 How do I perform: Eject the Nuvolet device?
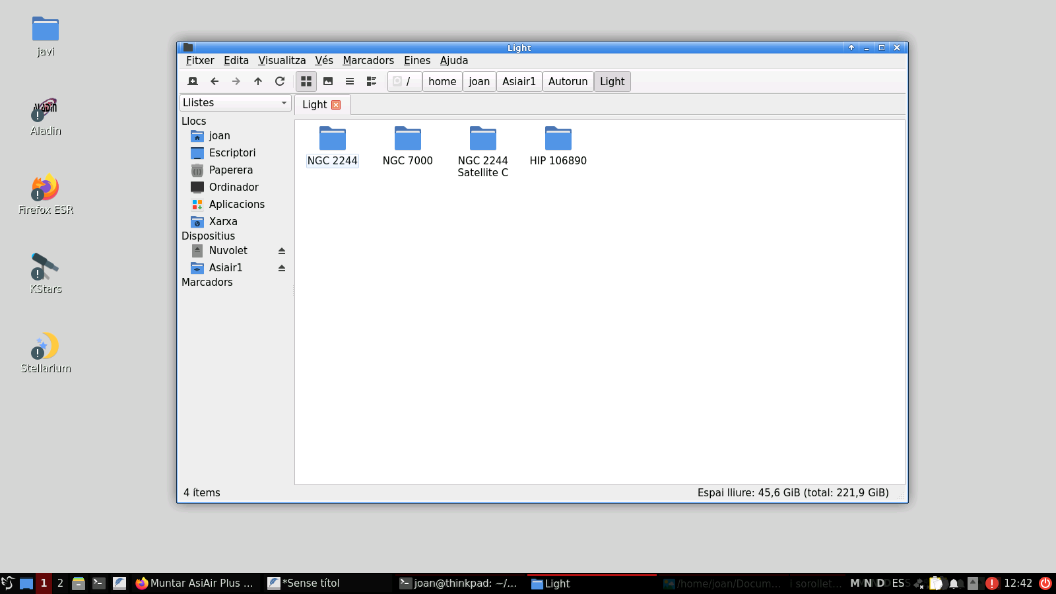282,251
